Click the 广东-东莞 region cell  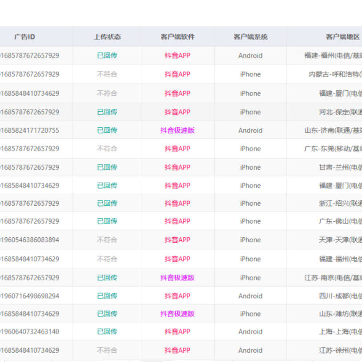pos(333,149)
